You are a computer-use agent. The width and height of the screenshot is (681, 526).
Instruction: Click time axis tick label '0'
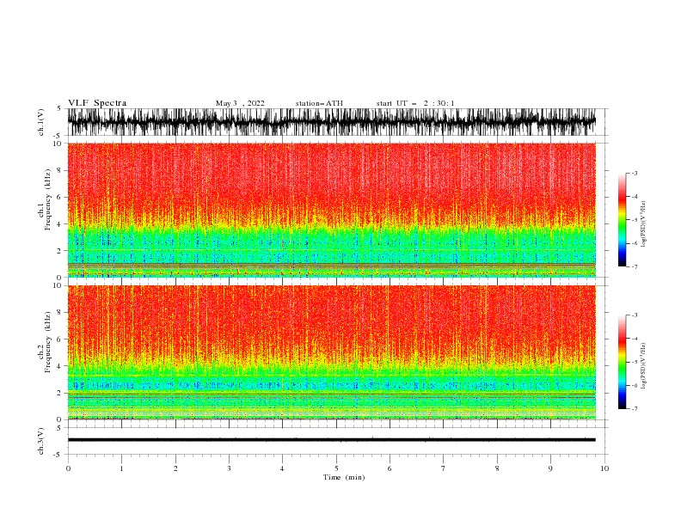tap(68, 468)
